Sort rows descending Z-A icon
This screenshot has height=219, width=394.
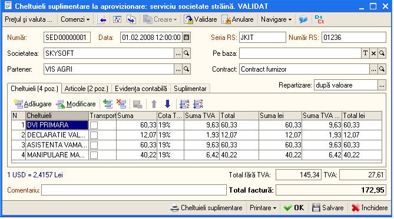click(x=198, y=104)
